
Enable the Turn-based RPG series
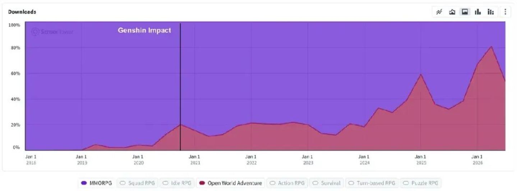(x=372, y=183)
